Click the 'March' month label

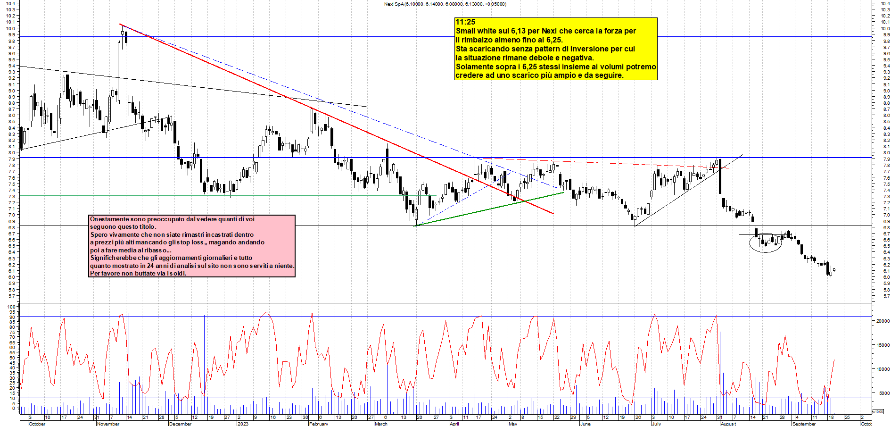pyautogui.click(x=381, y=424)
